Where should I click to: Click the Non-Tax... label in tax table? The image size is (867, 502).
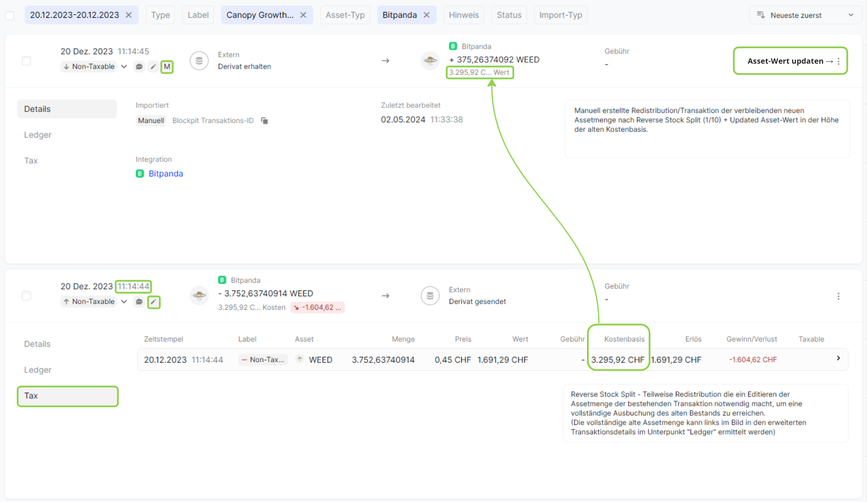point(263,360)
